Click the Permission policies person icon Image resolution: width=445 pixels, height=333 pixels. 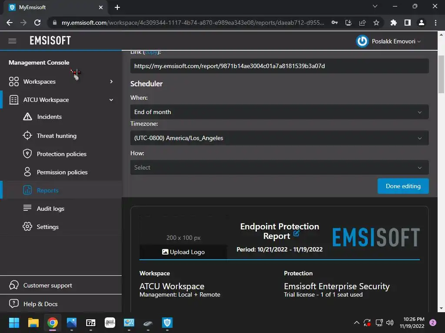(x=27, y=172)
